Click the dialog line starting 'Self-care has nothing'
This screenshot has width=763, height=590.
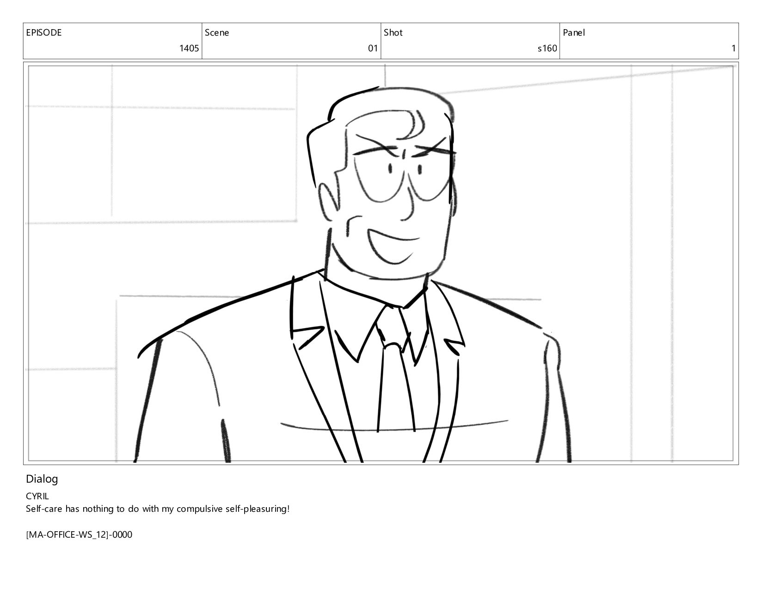[158, 509]
